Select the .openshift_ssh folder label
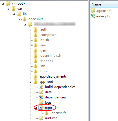This screenshot has width=118, height=121. tap(50, 56)
